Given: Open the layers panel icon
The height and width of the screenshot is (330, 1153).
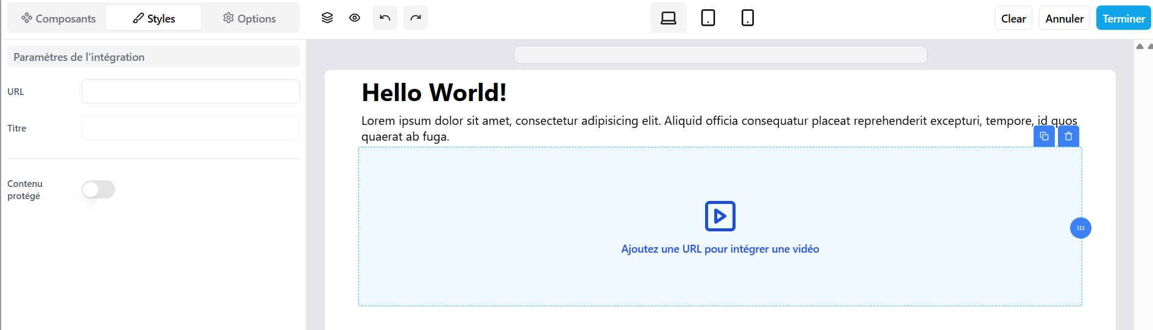Looking at the screenshot, I should coord(327,18).
